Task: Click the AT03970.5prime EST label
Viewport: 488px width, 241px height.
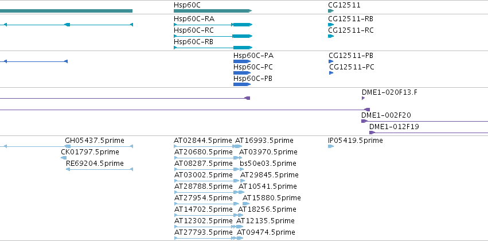Action: (x=268, y=152)
